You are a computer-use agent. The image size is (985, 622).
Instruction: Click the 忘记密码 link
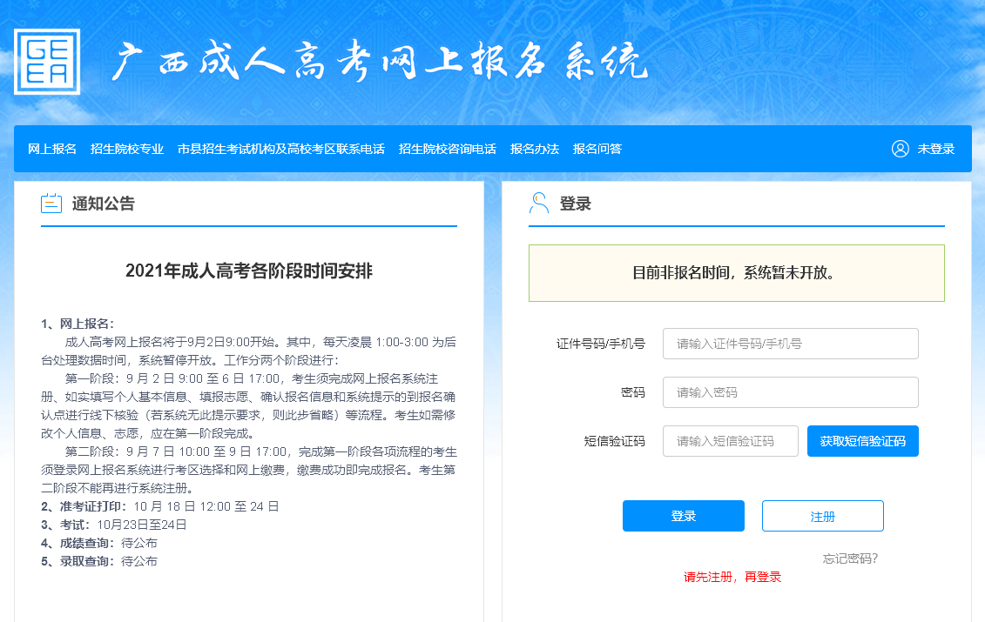[849, 558]
